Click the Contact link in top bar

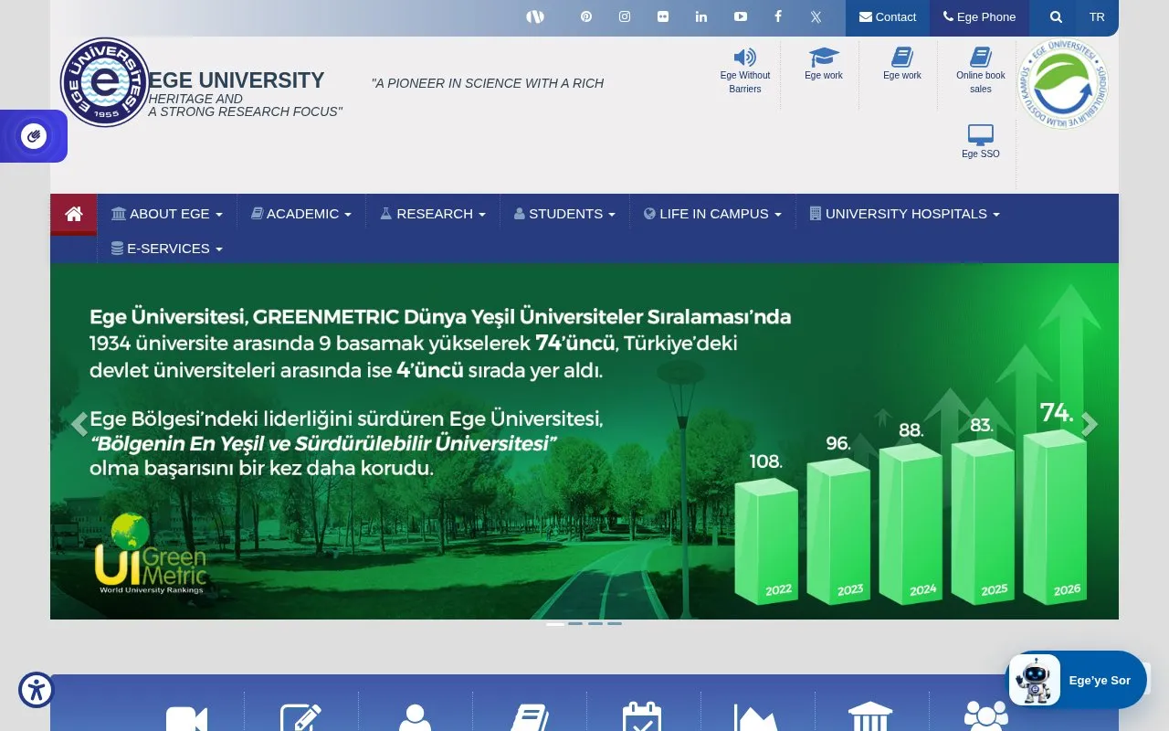click(888, 17)
